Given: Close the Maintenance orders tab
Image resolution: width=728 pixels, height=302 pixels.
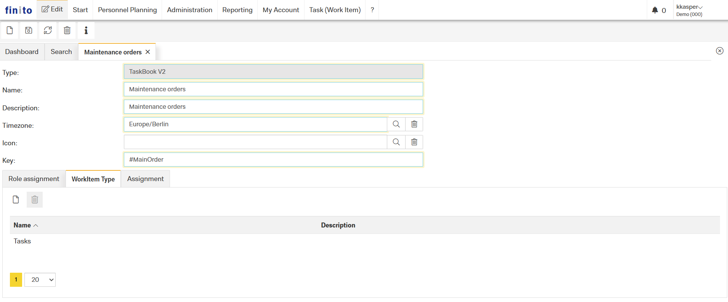Looking at the screenshot, I should point(148,52).
